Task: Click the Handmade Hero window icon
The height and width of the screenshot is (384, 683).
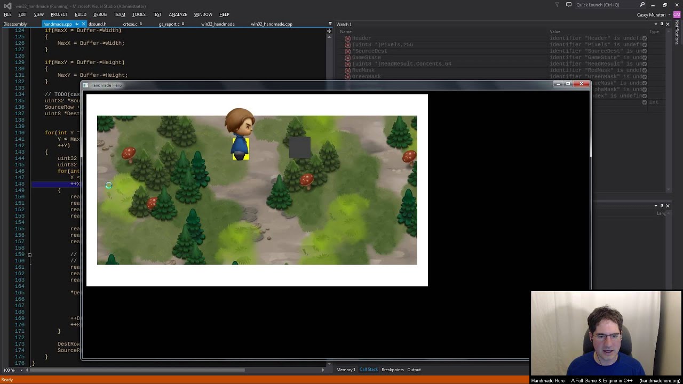Action: [x=85, y=85]
